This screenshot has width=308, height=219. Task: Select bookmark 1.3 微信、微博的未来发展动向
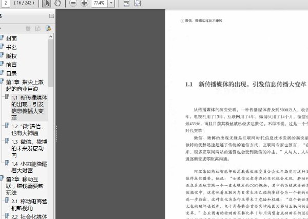coord(29,149)
